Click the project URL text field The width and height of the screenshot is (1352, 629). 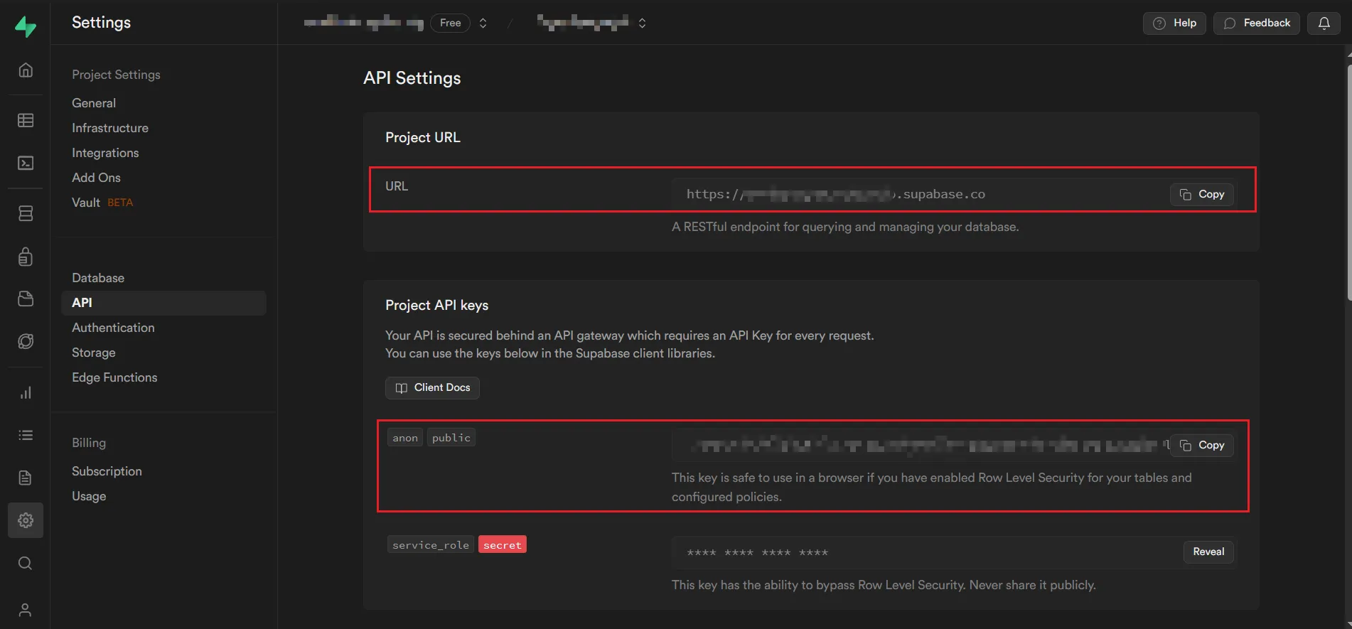(917, 194)
